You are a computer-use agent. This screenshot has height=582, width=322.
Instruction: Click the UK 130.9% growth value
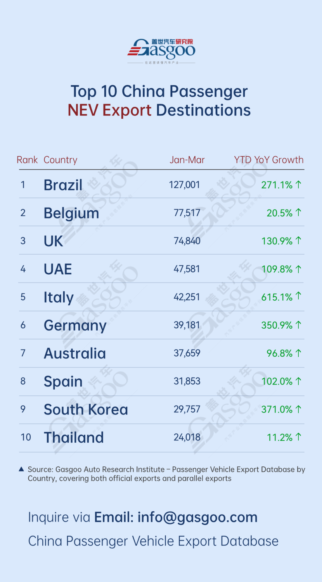click(x=277, y=241)
